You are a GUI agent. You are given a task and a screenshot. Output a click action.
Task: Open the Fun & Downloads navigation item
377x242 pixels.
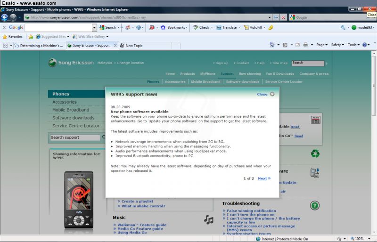280,74
